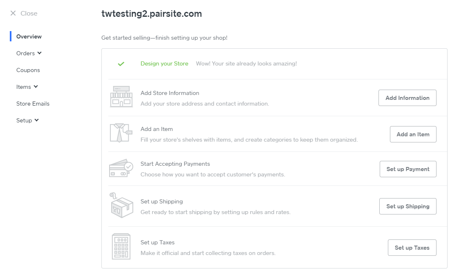Expand the Orders menu chevron
Image resolution: width=459 pixels, height=273 pixels.
point(40,53)
